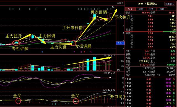Click 内盘 value 904894
The width and height of the screenshot is (177, 107).
pyautogui.click(x=171, y=65)
